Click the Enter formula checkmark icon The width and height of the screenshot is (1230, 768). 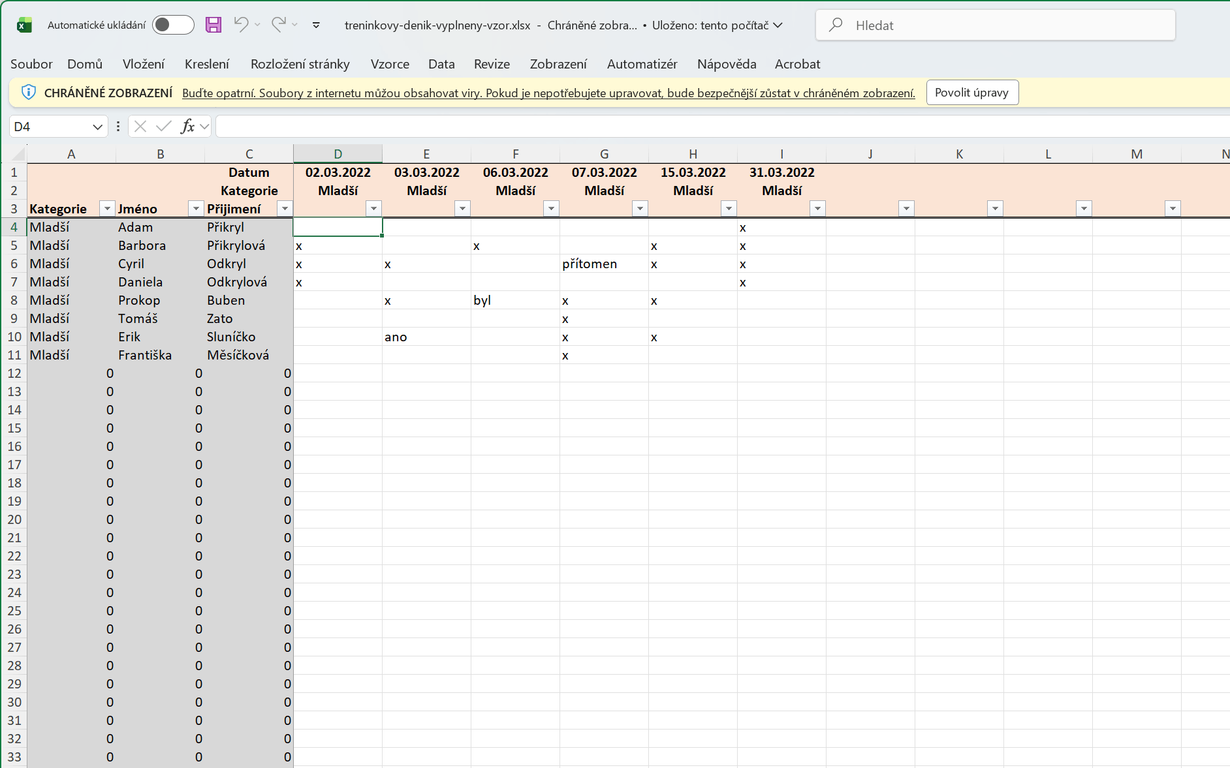pos(164,127)
